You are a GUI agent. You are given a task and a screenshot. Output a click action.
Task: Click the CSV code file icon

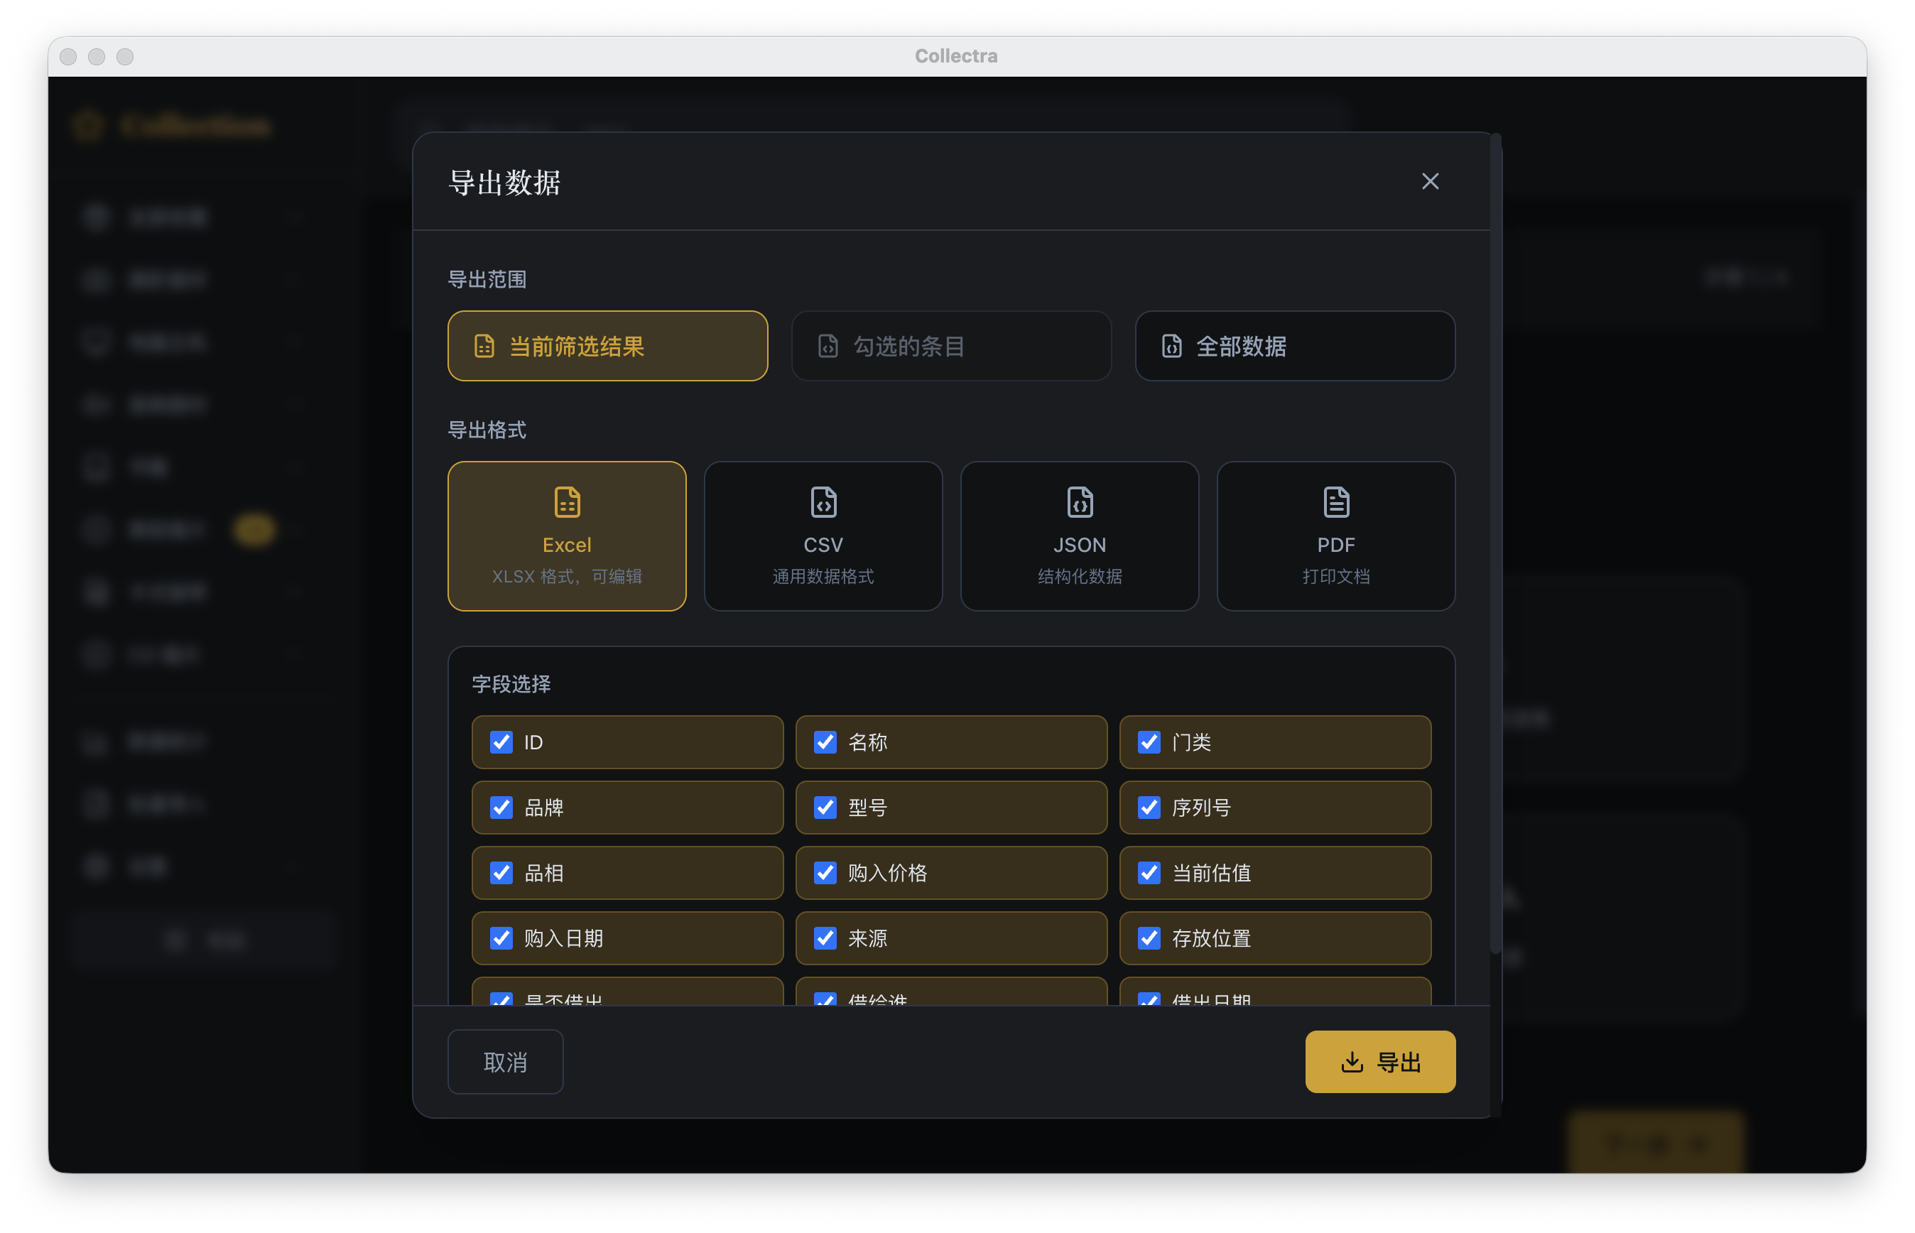[823, 502]
